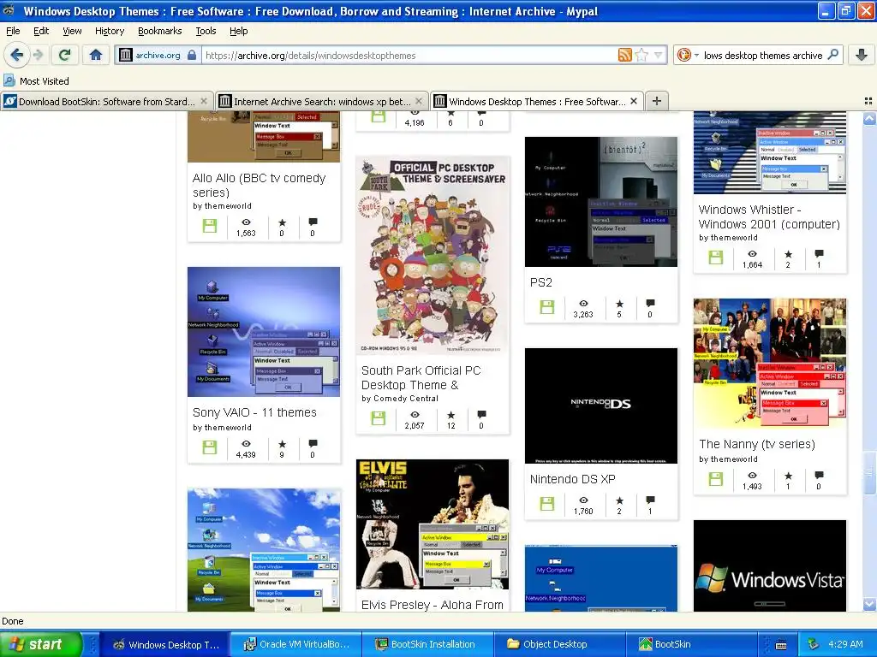Open the PS2 item title

coord(541,282)
